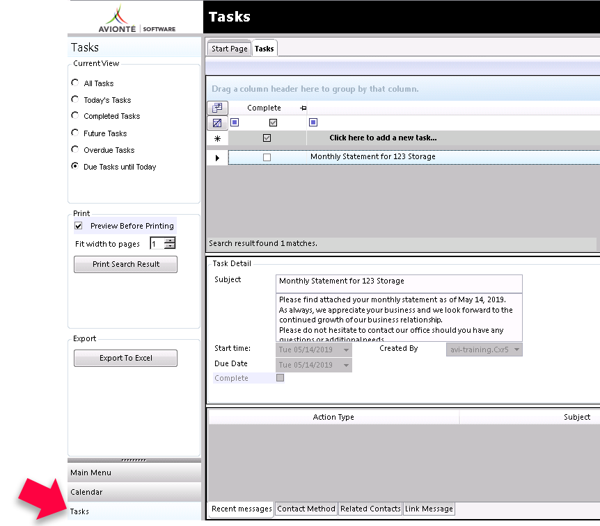
Task: Open the Recent messages tab
Action: pyautogui.click(x=242, y=509)
